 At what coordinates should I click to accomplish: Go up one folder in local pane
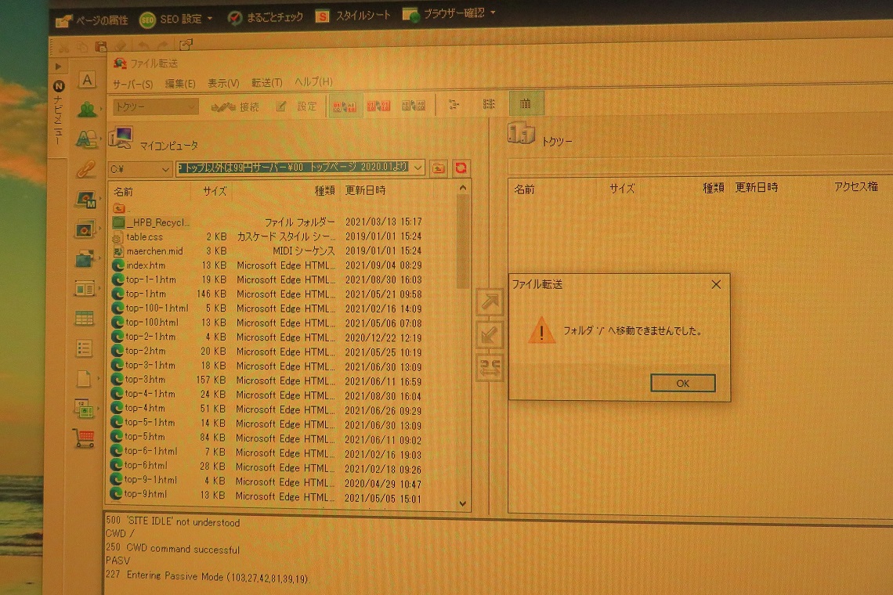tap(439, 168)
